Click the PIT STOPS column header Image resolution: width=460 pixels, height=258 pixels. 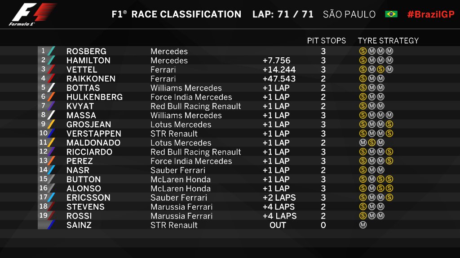coord(327,41)
